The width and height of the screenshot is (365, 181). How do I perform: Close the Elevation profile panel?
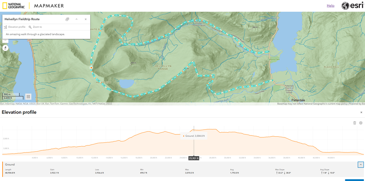(361, 112)
